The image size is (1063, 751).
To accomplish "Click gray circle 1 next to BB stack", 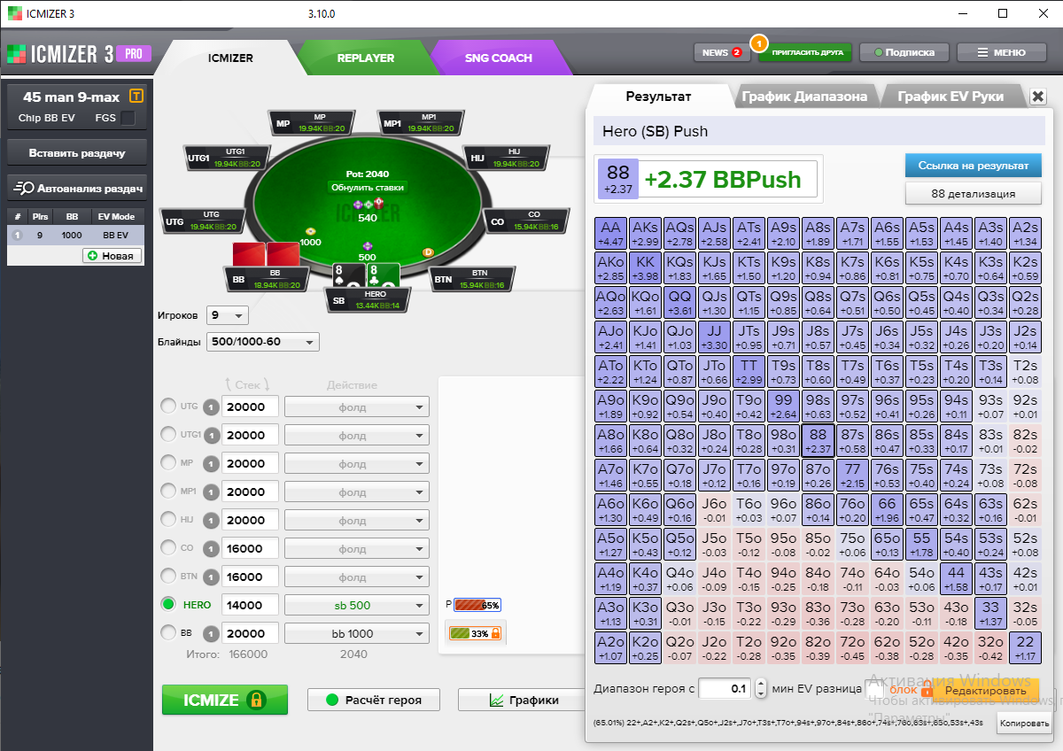I will pos(211,633).
